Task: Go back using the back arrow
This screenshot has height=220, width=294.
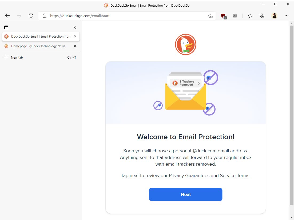Action: [x=7, y=16]
